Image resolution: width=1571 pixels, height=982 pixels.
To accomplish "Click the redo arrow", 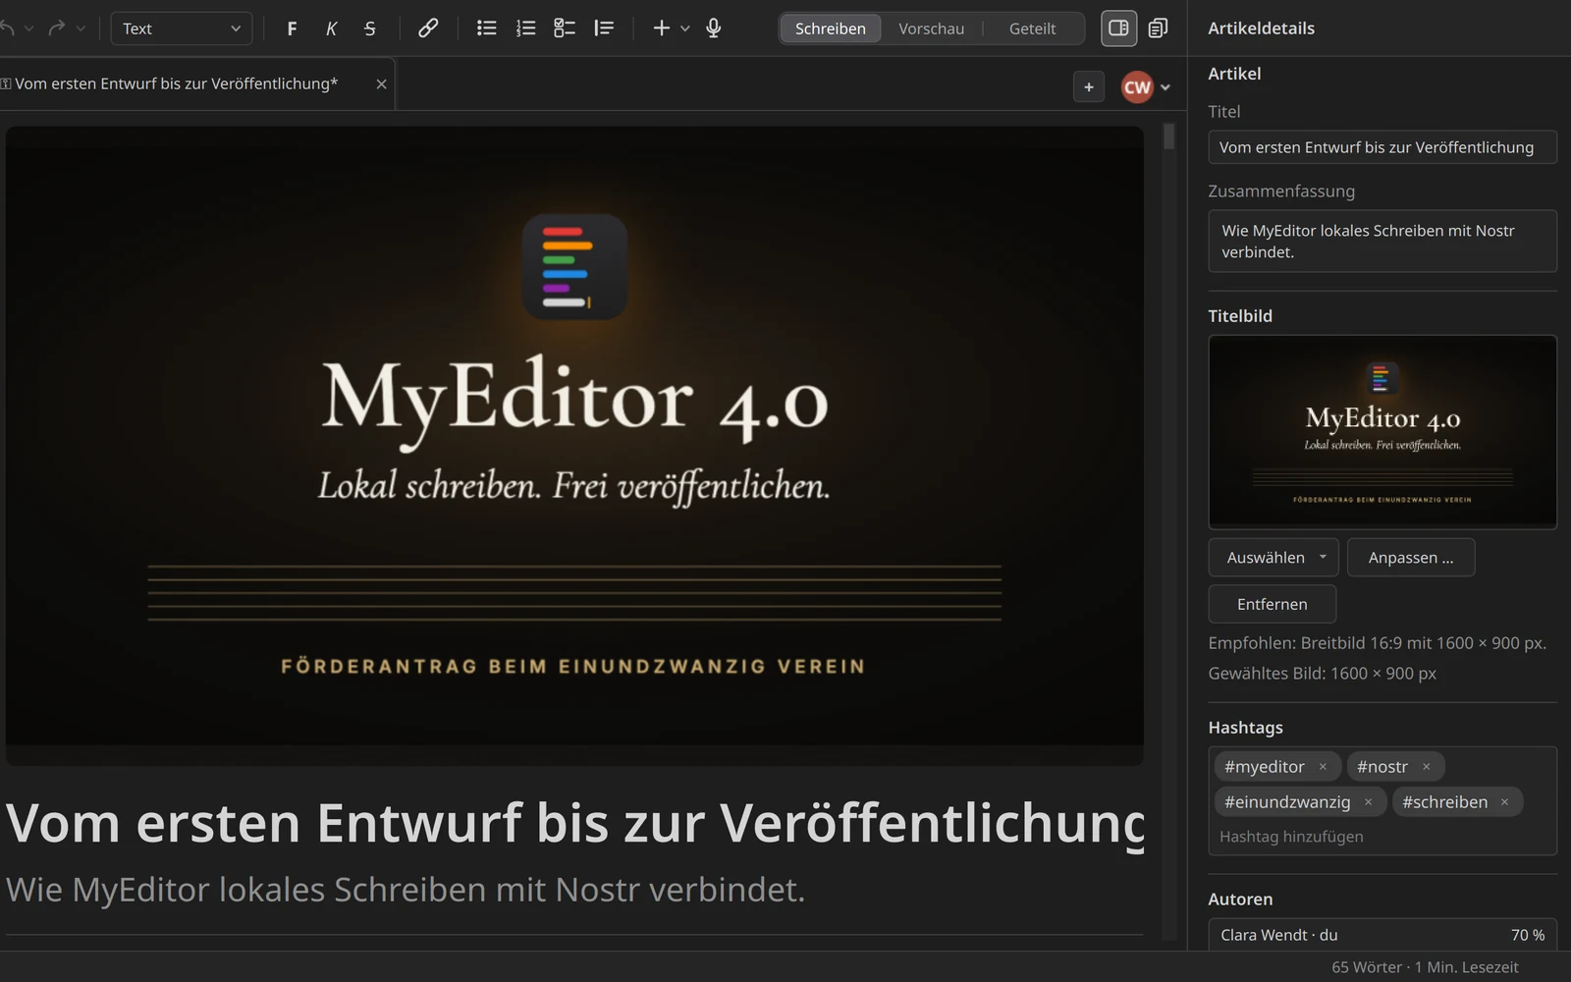I will pyautogui.click(x=57, y=28).
